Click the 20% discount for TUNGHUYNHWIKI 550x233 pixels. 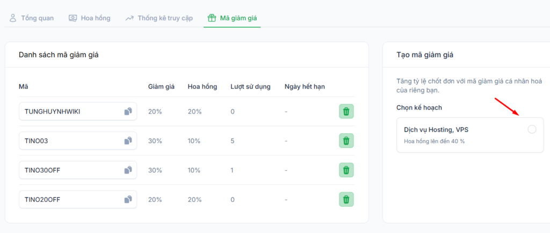click(155, 111)
